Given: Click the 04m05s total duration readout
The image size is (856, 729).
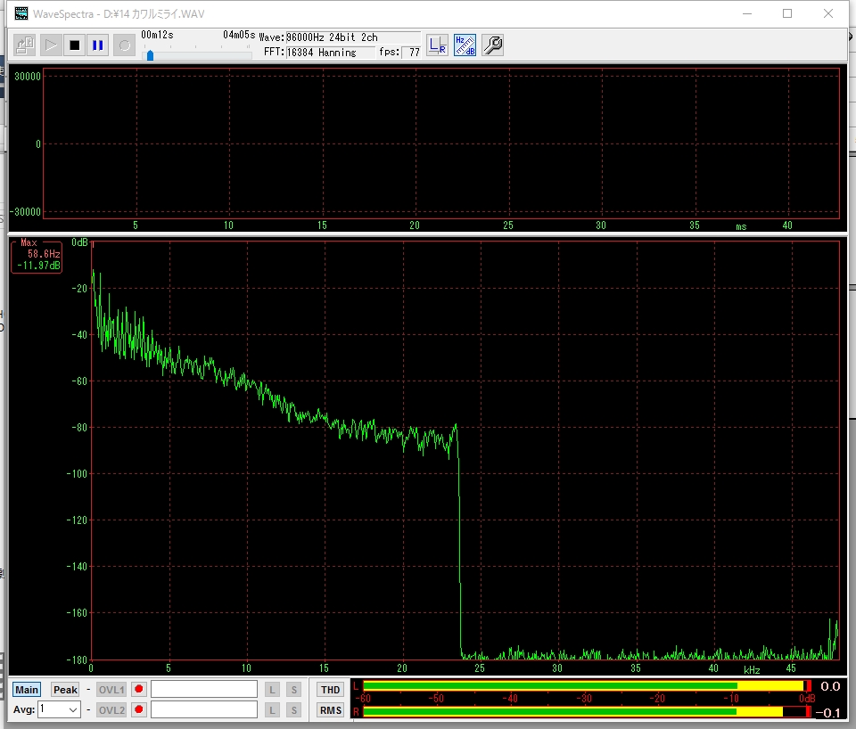Looking at the screenshot, I should (239, 35).
